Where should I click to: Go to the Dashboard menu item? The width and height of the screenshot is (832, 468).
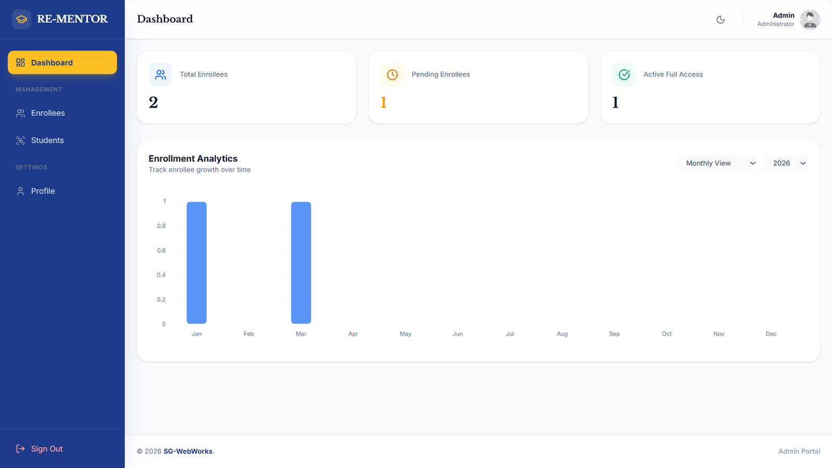[x=62, y=62]
